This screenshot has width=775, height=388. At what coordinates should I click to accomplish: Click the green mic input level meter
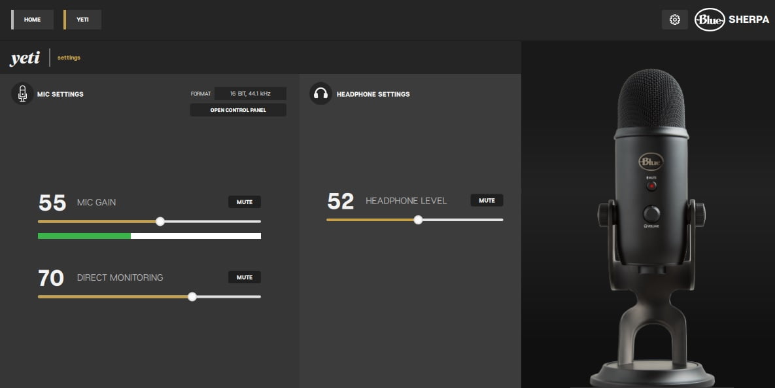(x=84, y=236)
